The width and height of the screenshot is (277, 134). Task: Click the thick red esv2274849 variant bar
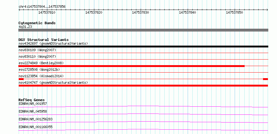[x=131, y=66]
